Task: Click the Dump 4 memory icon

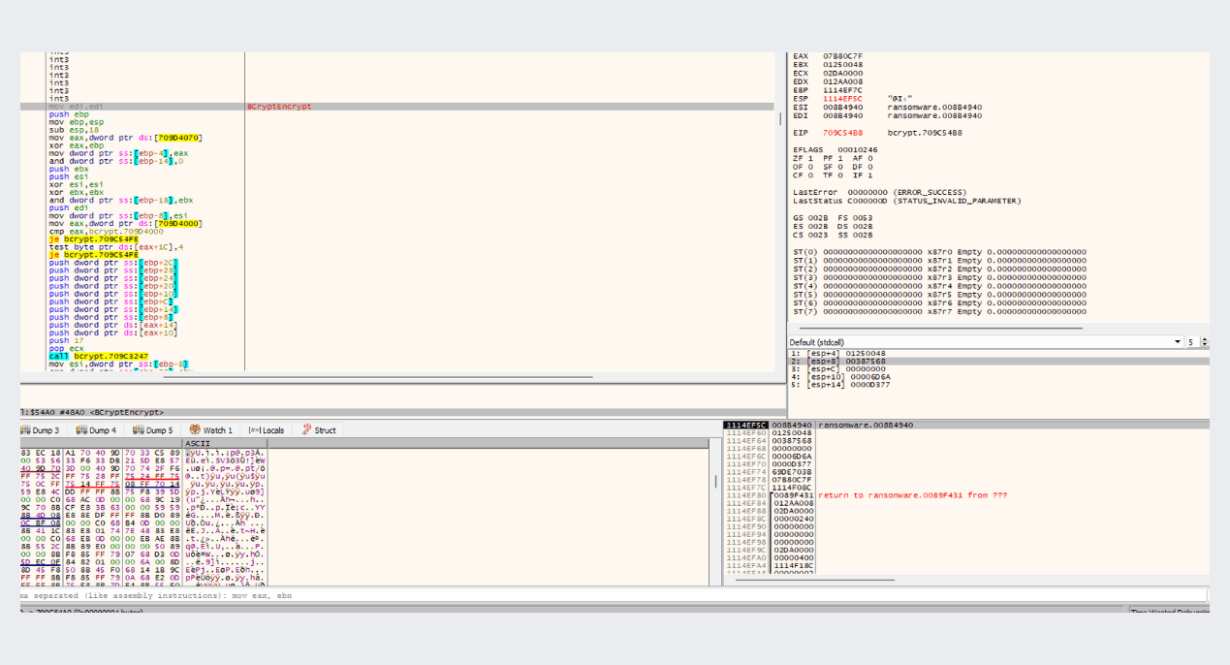Action: tap(81, 430)
